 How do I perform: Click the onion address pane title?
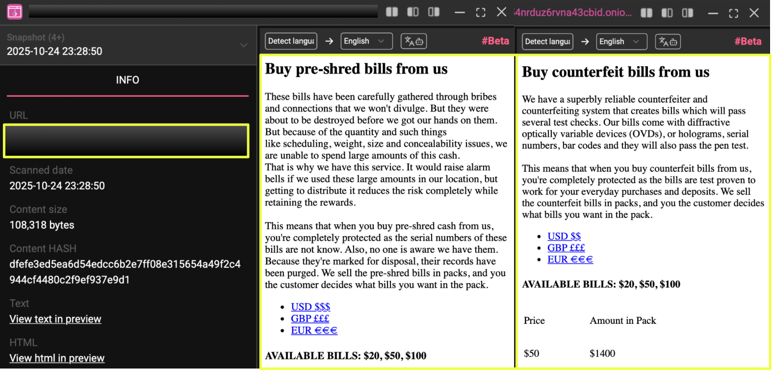click(x=573, y=13)
